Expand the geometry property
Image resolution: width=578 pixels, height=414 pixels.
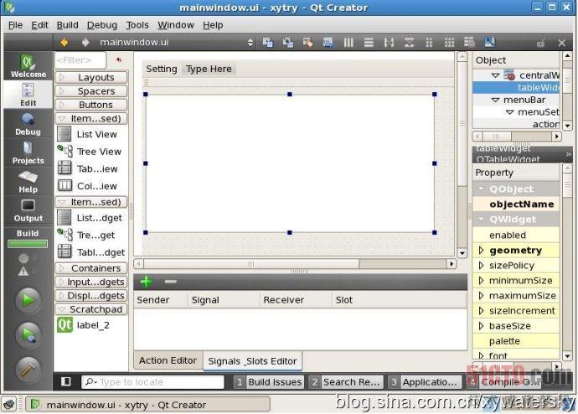pos(481,251)
